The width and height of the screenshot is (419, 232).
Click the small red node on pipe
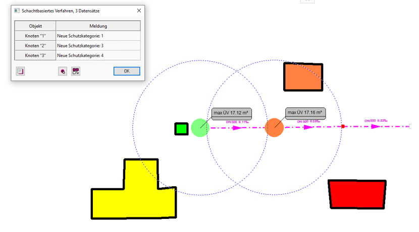click(x=343, y=126)
